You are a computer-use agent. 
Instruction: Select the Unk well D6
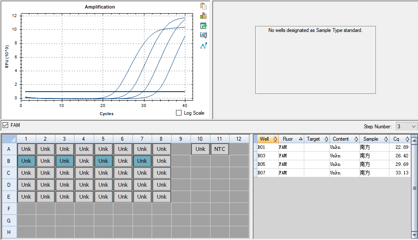click(123, 185)
